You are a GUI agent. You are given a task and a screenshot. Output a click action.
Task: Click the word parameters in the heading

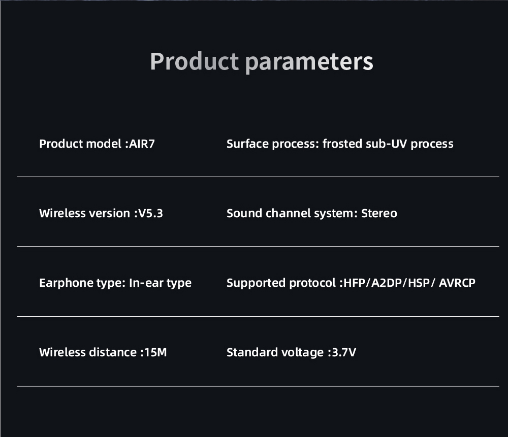309,63
